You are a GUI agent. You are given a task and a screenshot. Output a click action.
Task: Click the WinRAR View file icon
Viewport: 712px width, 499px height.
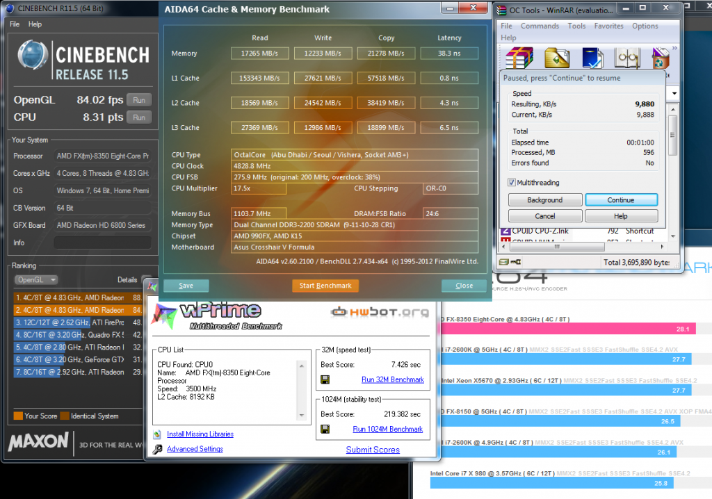click(x=627, y=58)
